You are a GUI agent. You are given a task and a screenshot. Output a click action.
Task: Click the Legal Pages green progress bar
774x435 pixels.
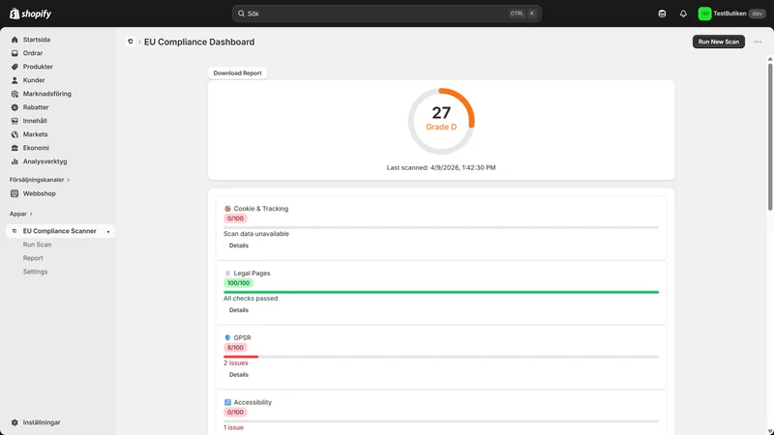(x=441, y=292)
